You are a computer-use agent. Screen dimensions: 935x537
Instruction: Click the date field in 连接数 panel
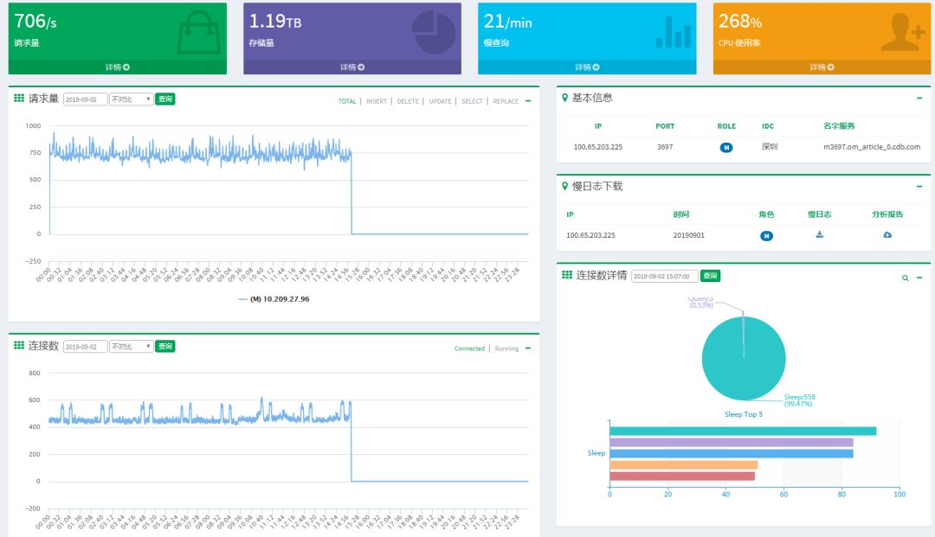85,347
